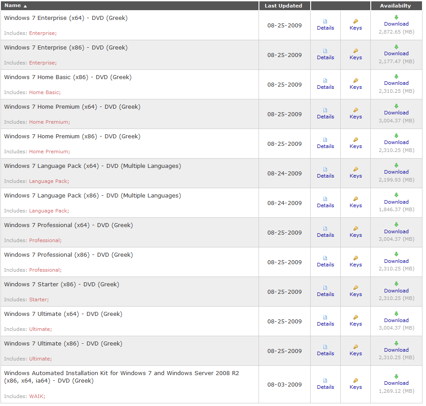
Task: Open Details link for Windows Automated Installation Kit
Action: 325,387
